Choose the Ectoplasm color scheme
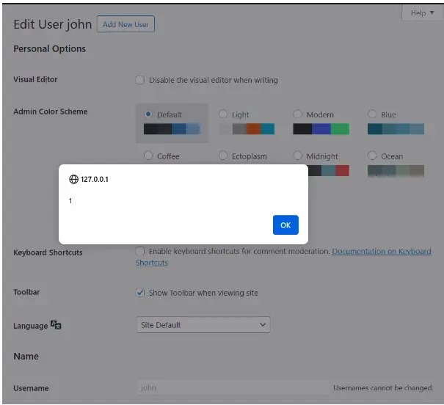This screenshot has height=405, width=444. tap(223, 156)
